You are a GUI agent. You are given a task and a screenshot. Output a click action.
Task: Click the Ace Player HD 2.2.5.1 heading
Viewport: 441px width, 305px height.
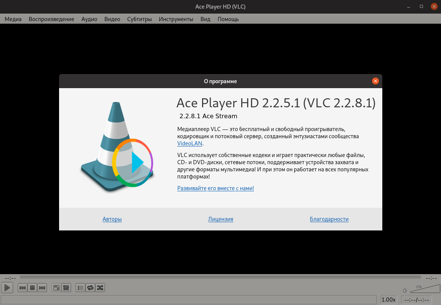click(x=276, y=103)
